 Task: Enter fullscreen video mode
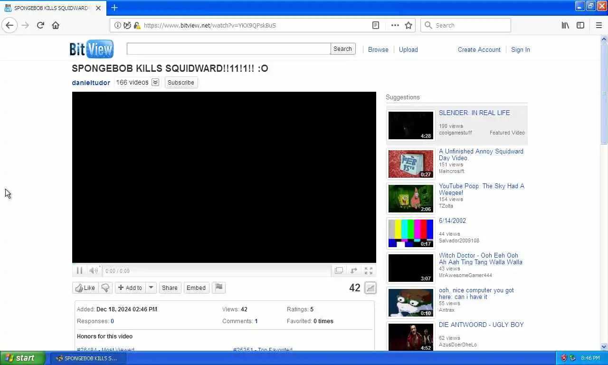coord(368,270)
